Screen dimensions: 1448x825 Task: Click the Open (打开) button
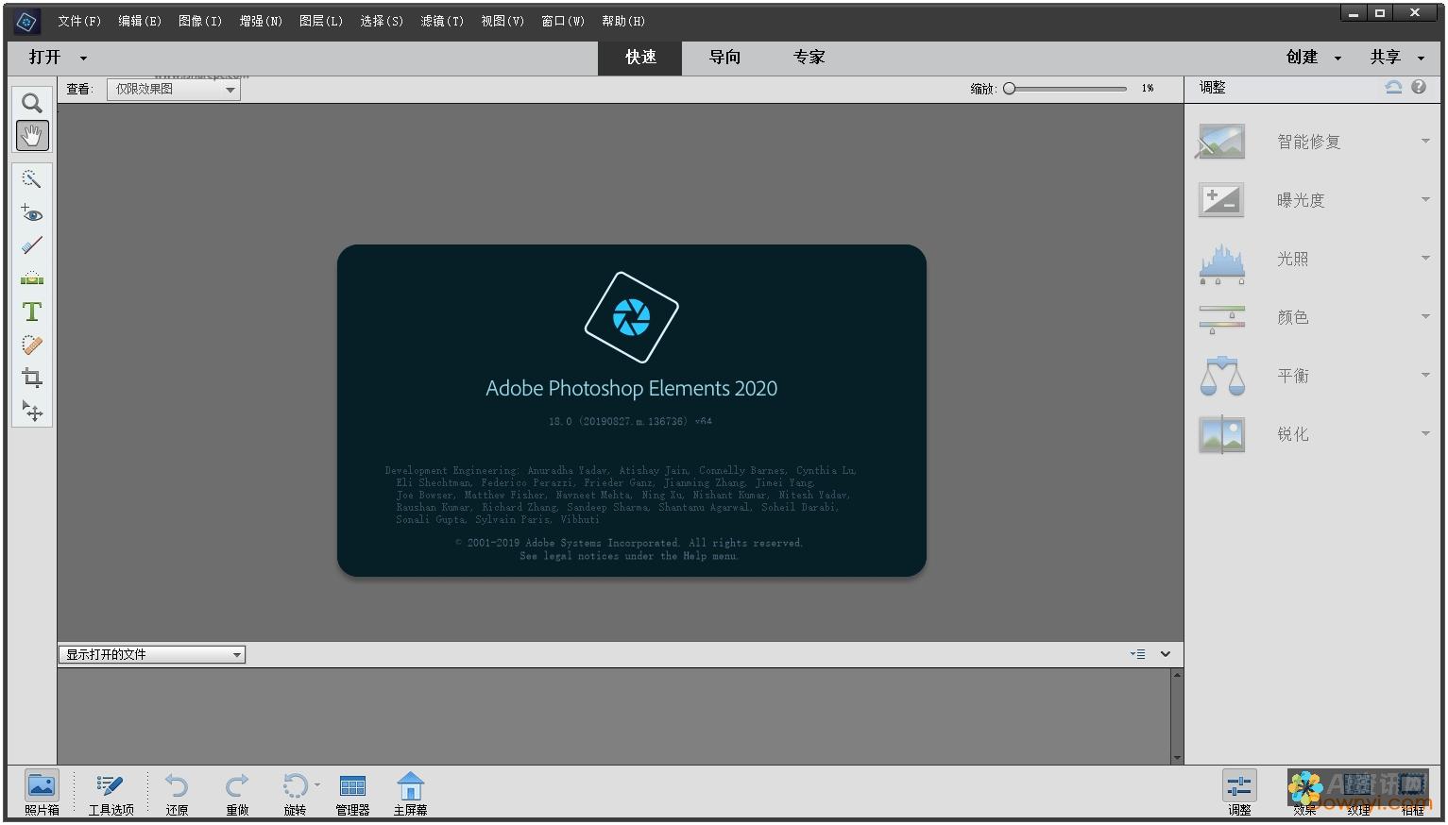[44, 58]
